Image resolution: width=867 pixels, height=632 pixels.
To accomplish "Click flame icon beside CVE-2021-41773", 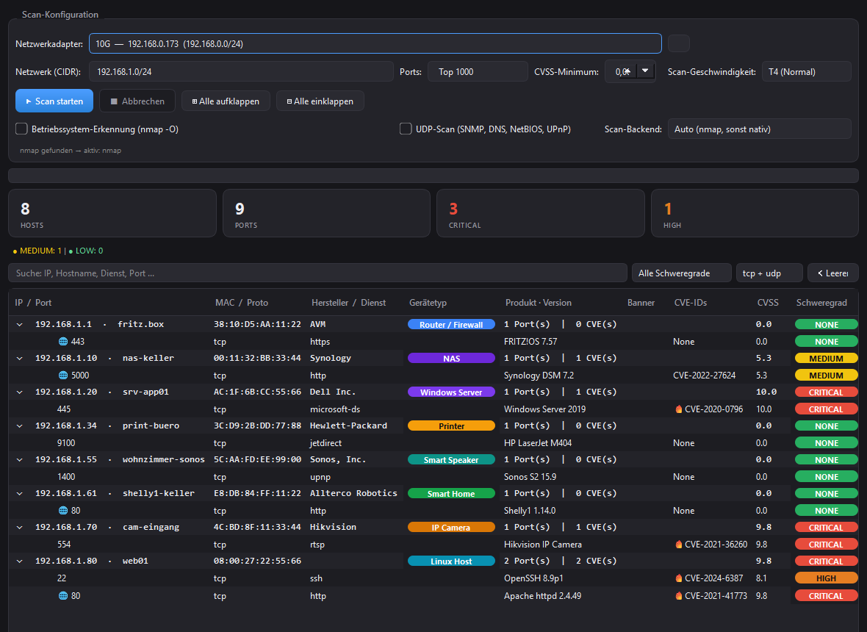I will pos(678,595).
